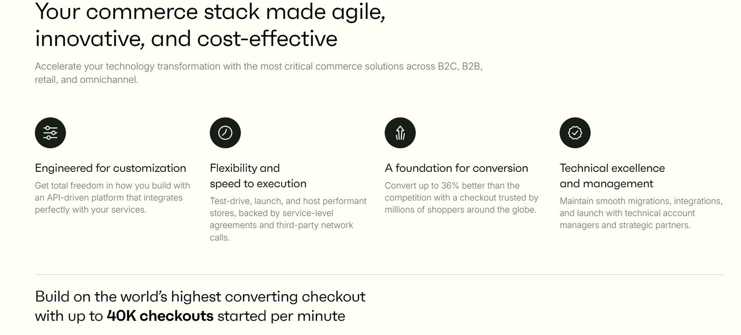This screenshot has width=741, height=335.
Task: Click the bold "40K checkouts" text
Action: (160, 316)
